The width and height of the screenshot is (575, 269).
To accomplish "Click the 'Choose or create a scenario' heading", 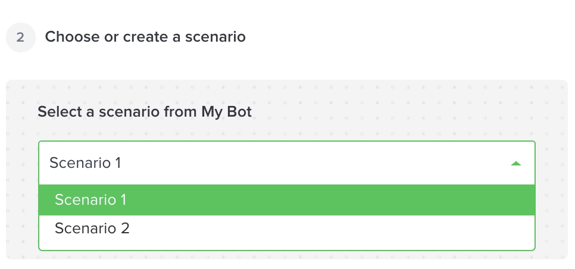I will [x=145, y=37].
